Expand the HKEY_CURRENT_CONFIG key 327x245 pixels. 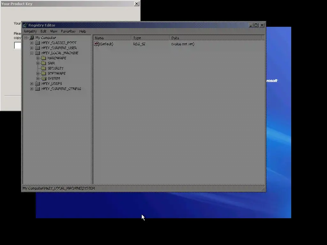[32, 89]
